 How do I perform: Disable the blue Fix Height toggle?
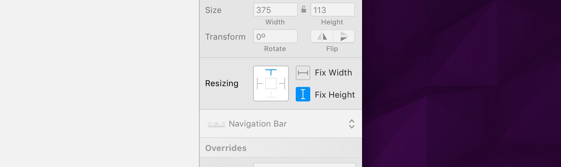click(303, 94)
